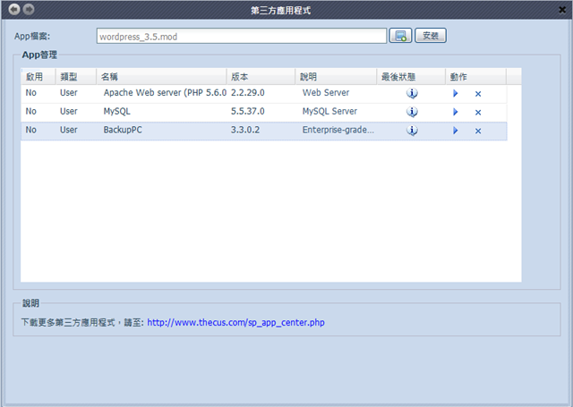Remove MySQL with its X icon

coord(478,113)
